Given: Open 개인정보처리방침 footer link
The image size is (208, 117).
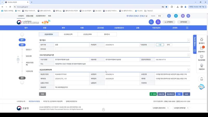Looking at the screenshot, I should pyautogui.click(x=34, y=101).
